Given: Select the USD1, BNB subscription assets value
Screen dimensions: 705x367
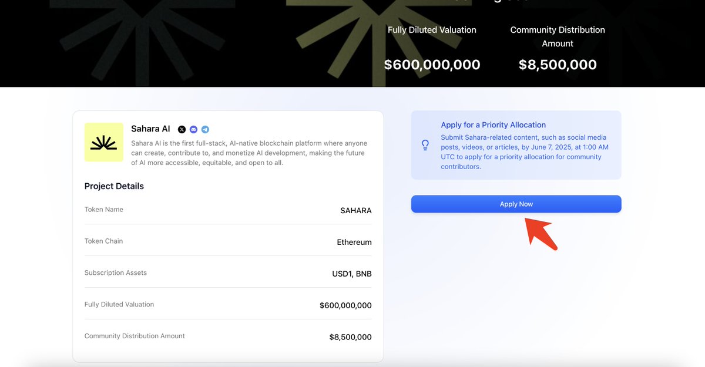Looking at the screenshot, I should 352,274.
